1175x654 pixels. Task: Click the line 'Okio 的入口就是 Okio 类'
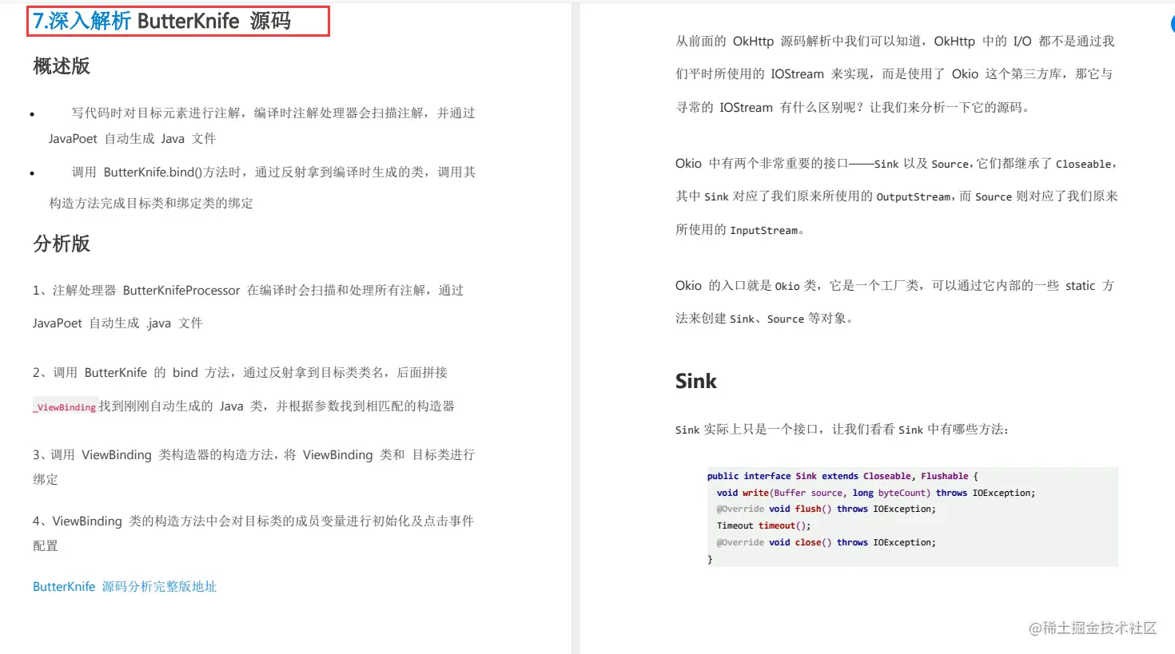coord(894,286)
